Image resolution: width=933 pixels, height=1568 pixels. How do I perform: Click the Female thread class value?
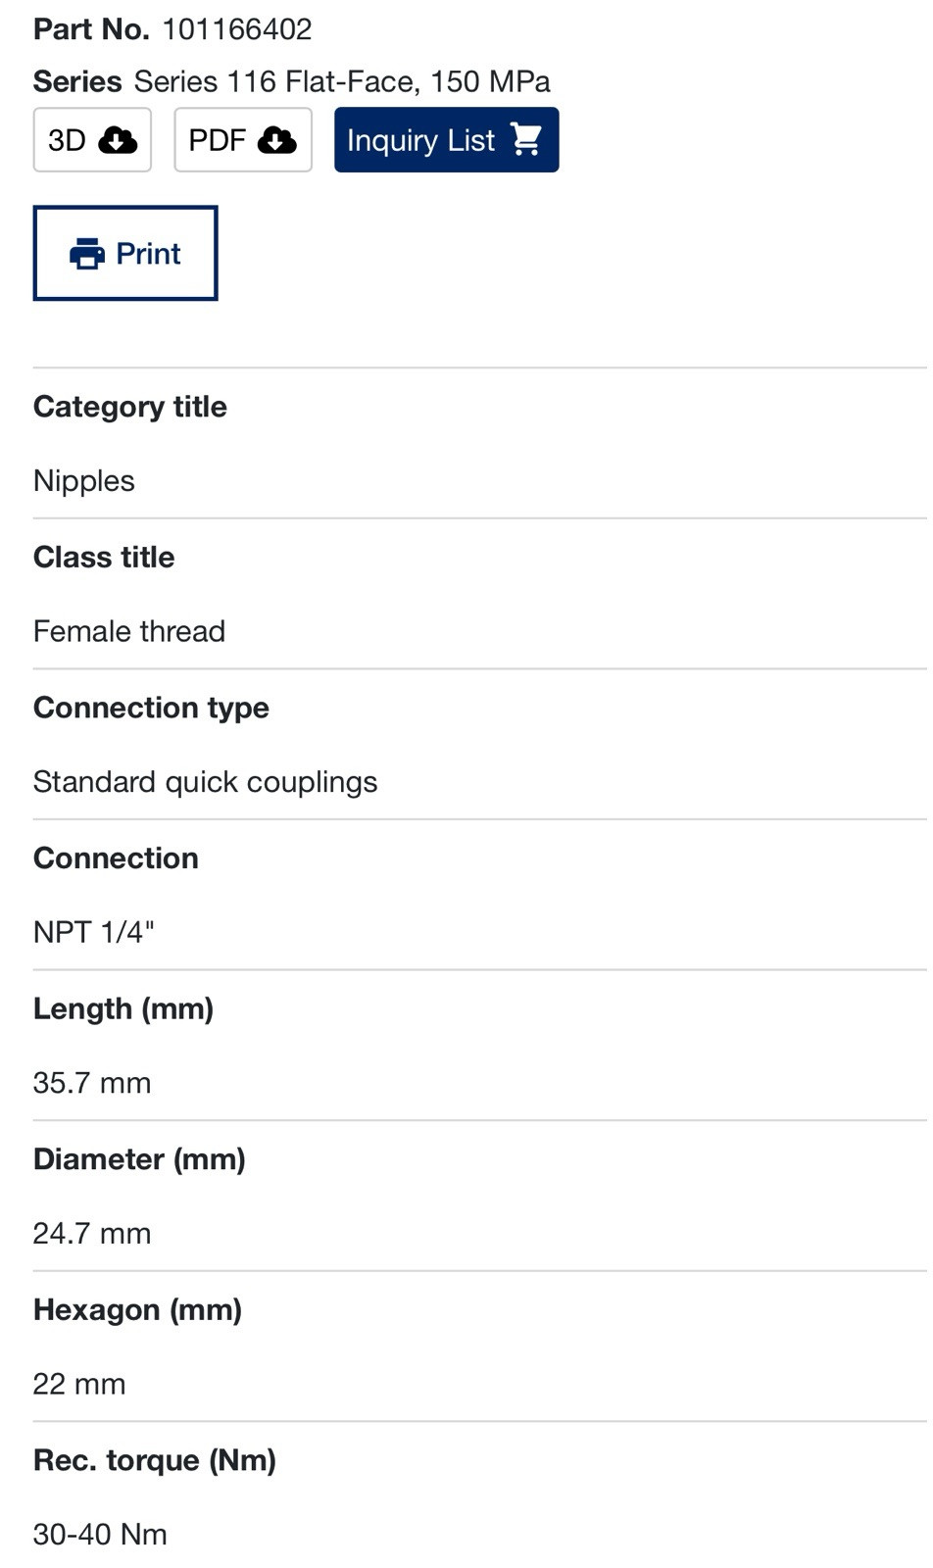pyautogui.click(x=129, y=631)
